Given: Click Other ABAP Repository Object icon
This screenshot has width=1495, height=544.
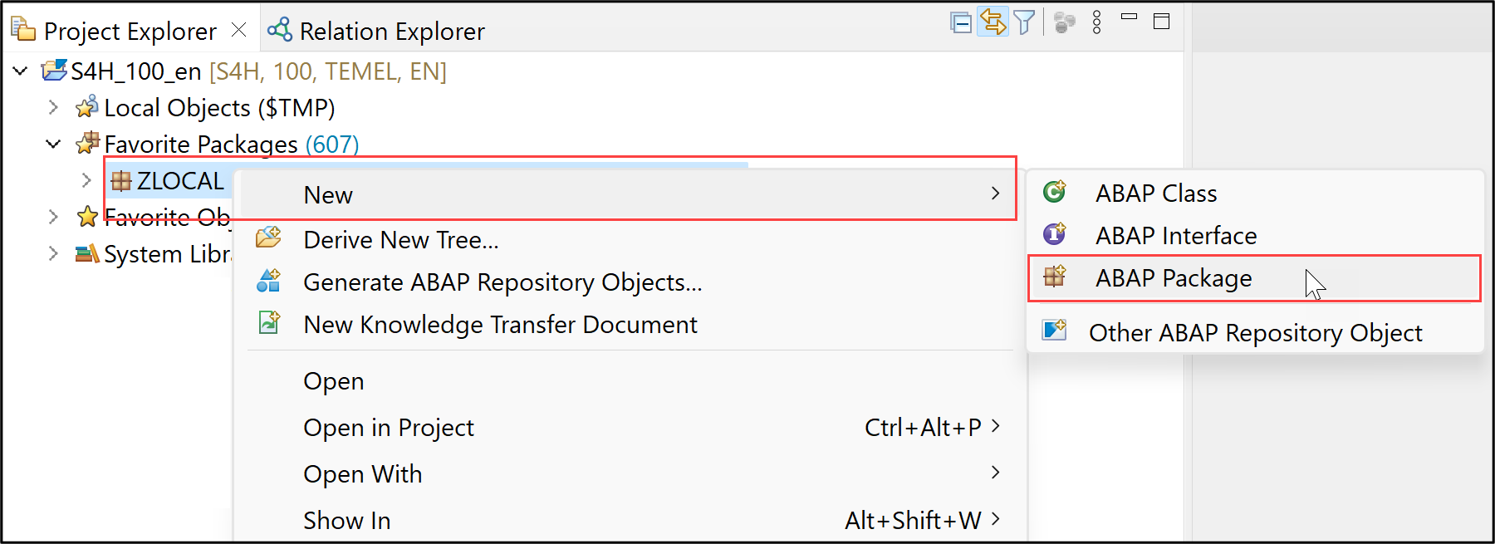Looking at the screenshot, I should pos(1055,331).
